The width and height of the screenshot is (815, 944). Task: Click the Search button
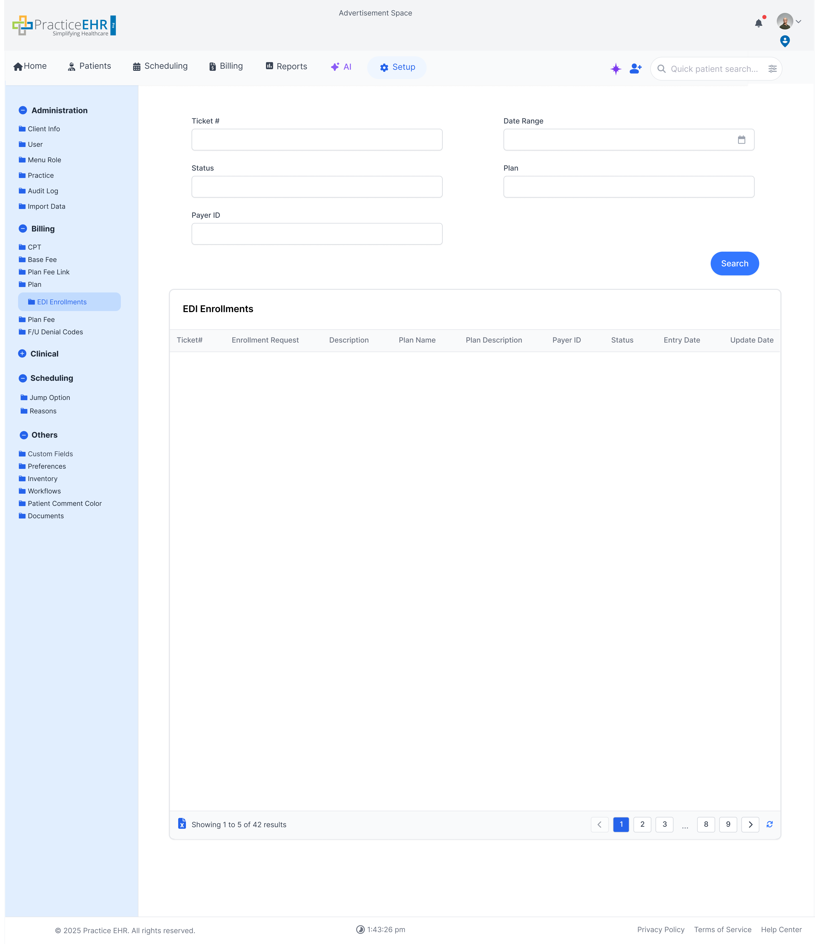tap(734, 263)
